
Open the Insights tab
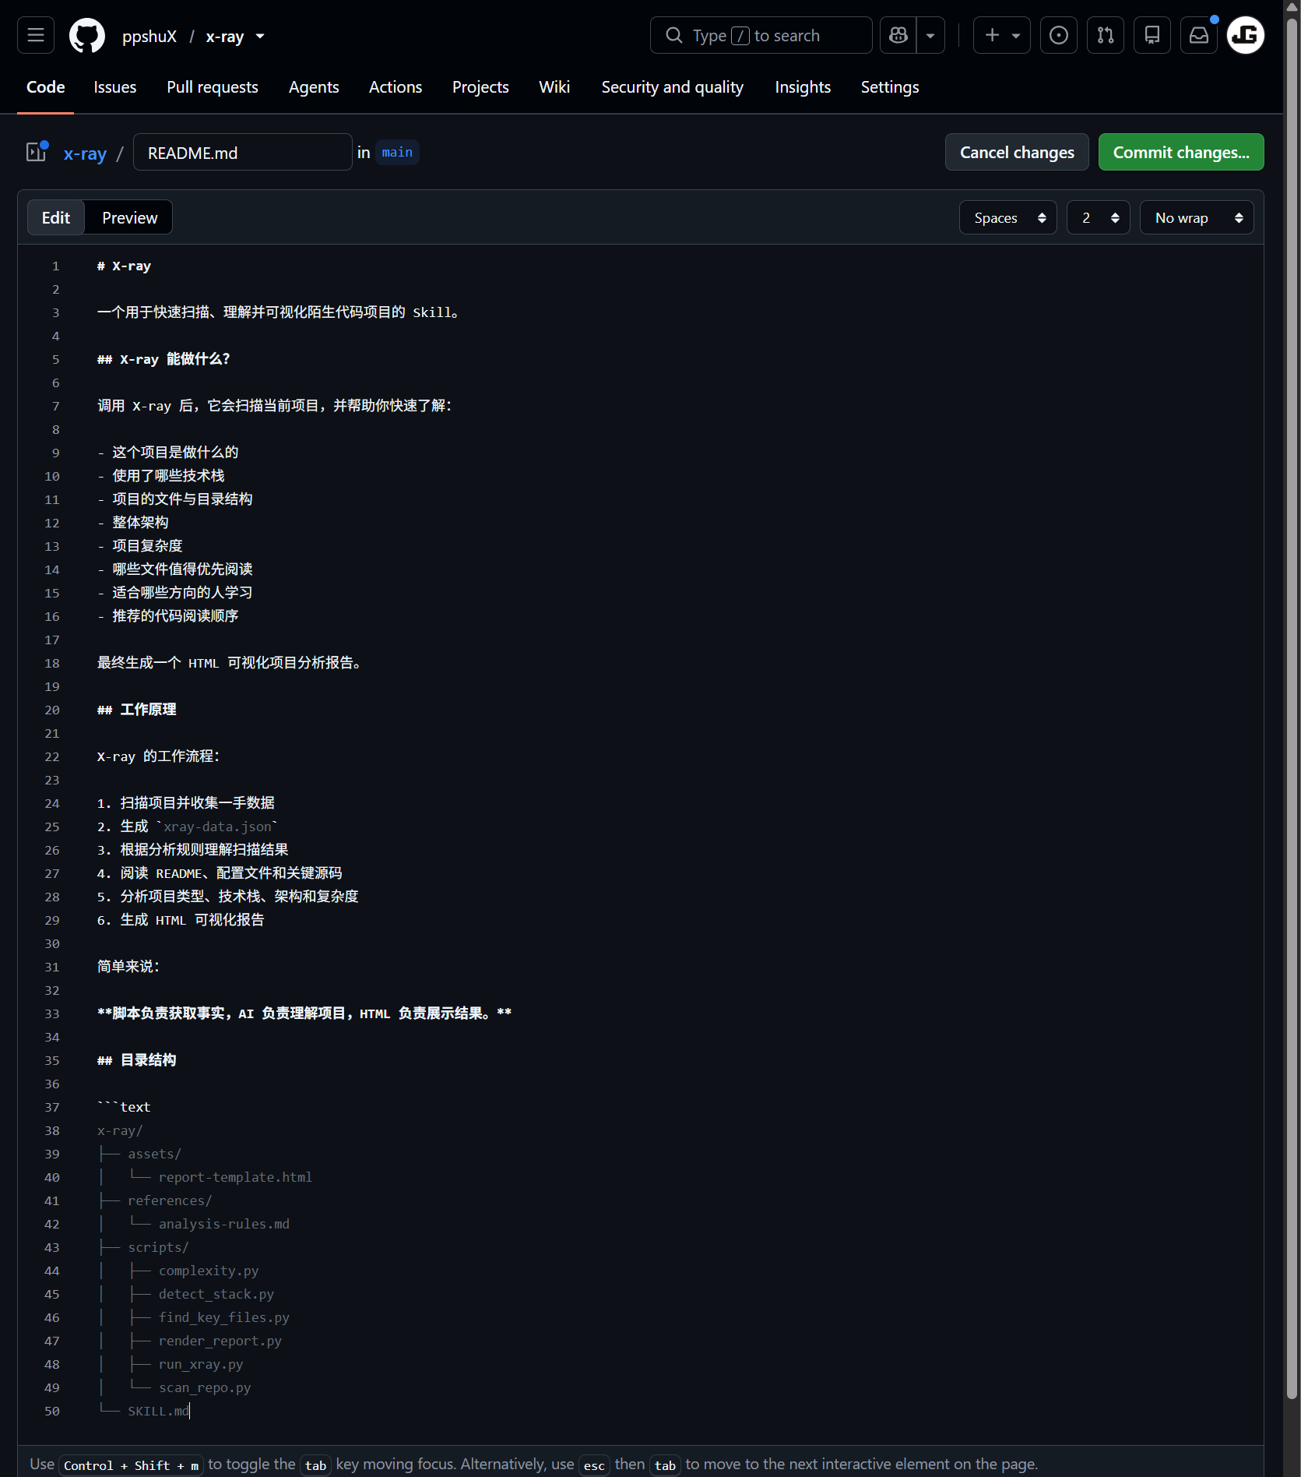(803, 87)
